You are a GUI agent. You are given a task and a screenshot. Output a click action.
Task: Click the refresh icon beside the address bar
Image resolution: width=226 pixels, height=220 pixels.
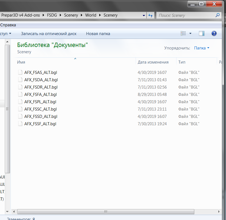pyautogui.click(x=150, y=15)
